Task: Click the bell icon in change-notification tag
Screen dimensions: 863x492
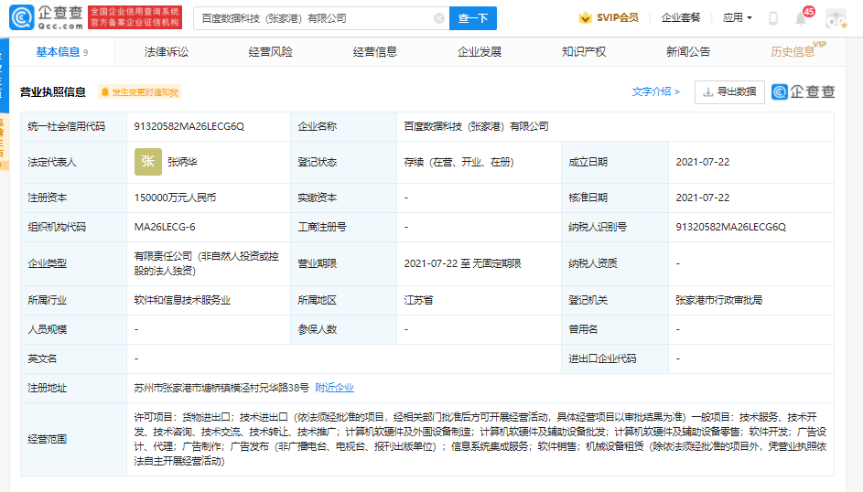Action: [x=105, y=91]
